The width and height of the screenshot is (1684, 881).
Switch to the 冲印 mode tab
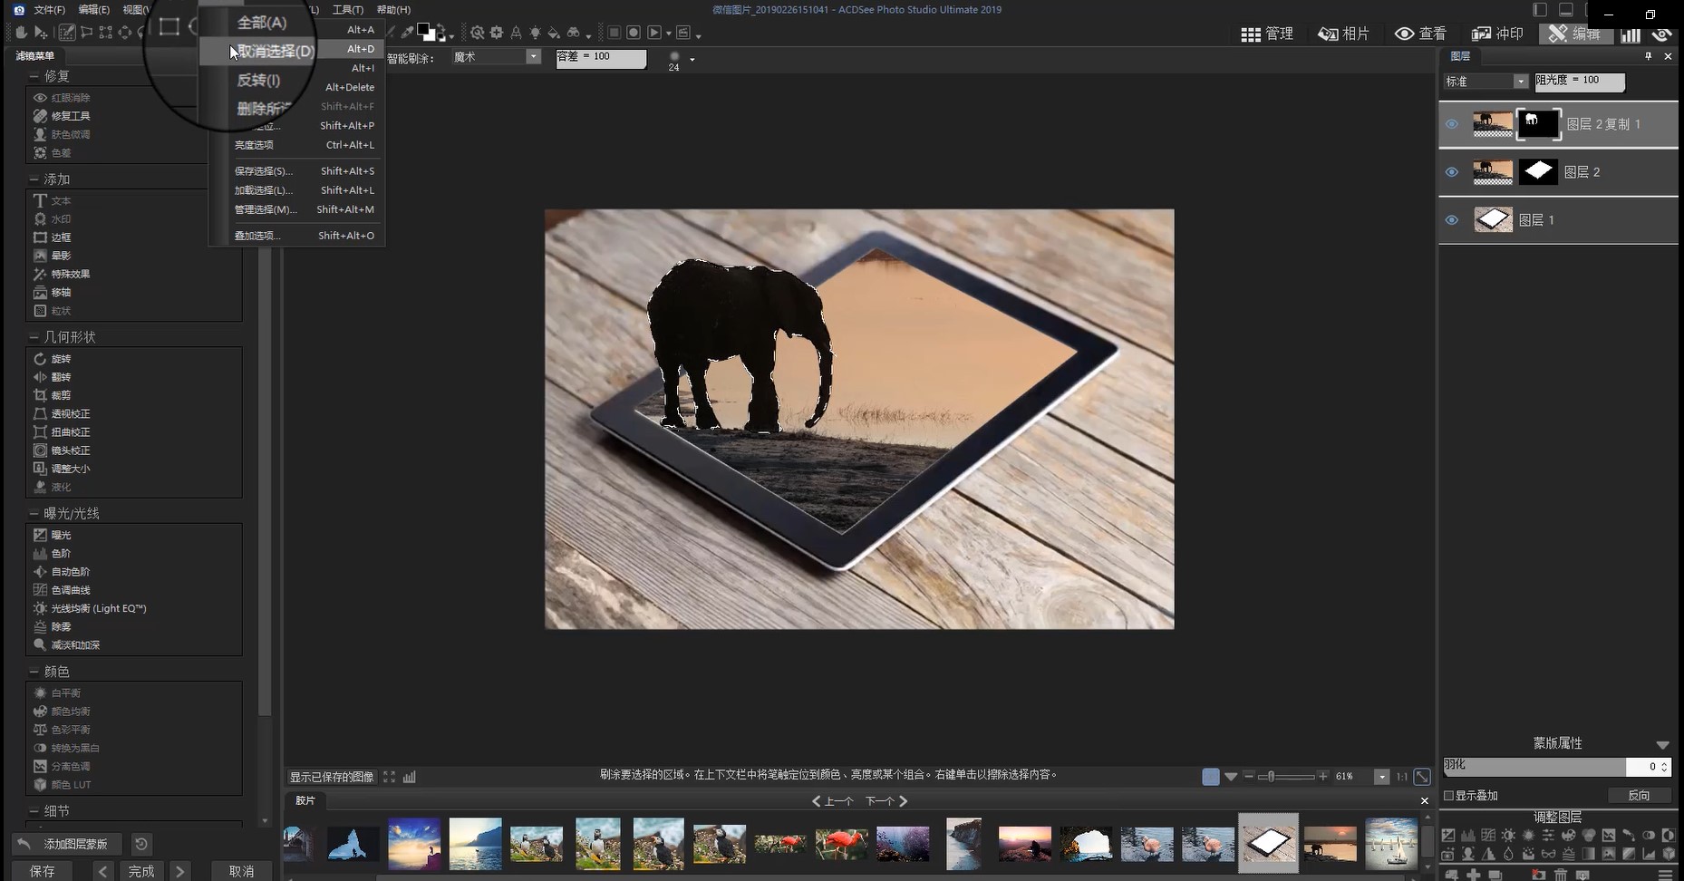tap(1497, 34)
